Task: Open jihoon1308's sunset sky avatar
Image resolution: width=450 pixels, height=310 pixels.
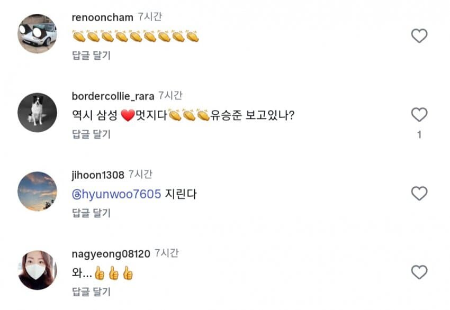Action: pyautogui.click(x=37, y=191)
